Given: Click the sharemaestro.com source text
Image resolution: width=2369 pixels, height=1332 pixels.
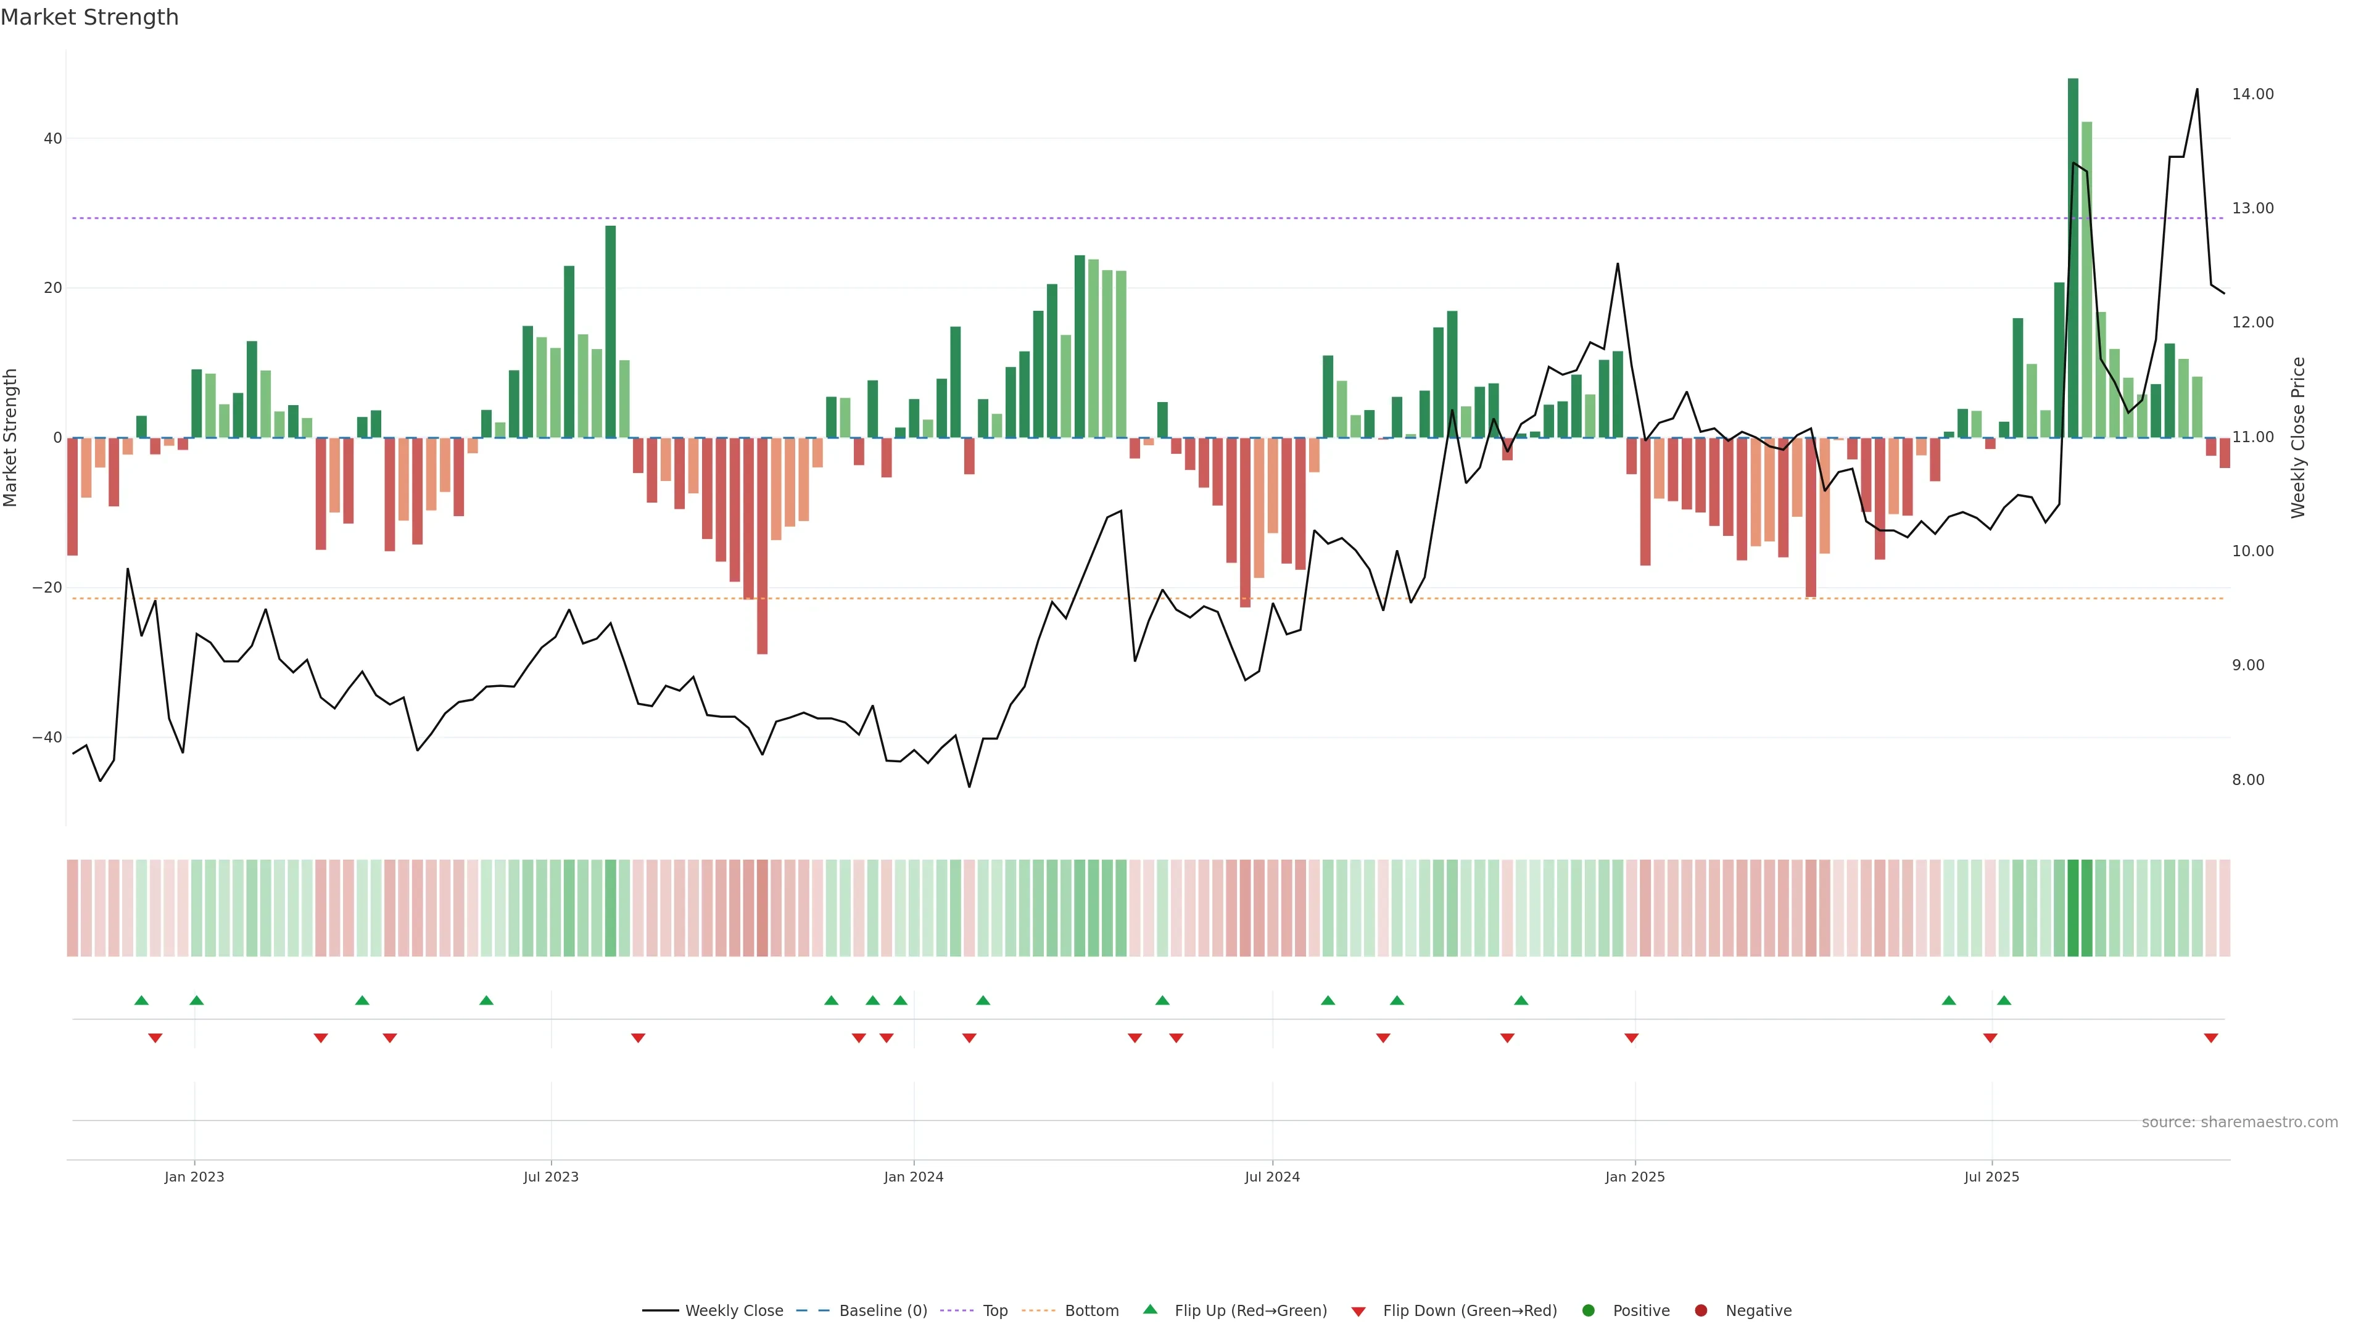Looking at the screenshot, I should click(x=2239, y=1122).
